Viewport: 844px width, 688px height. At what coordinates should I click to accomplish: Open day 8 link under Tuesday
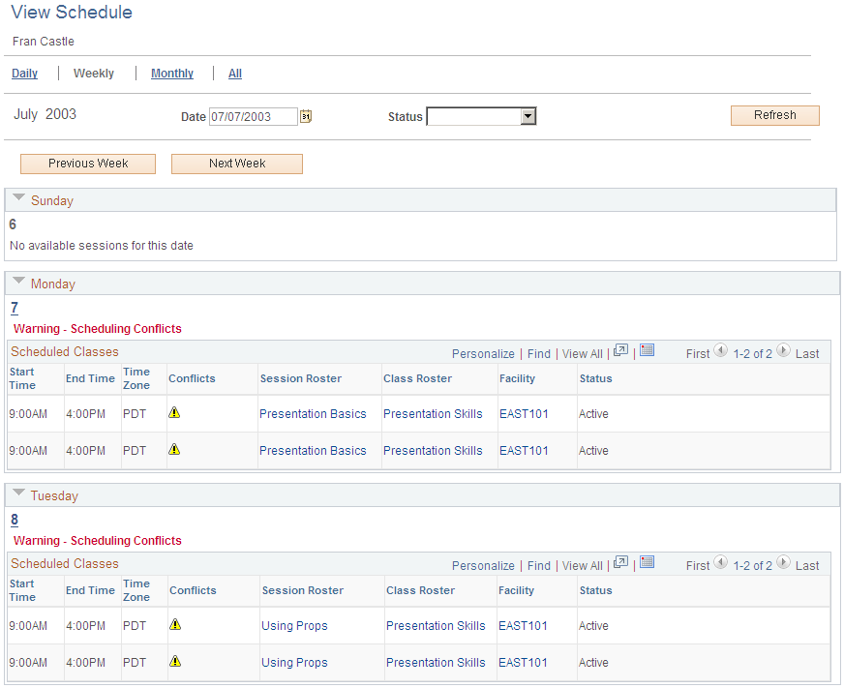click(x=15, y=520)
